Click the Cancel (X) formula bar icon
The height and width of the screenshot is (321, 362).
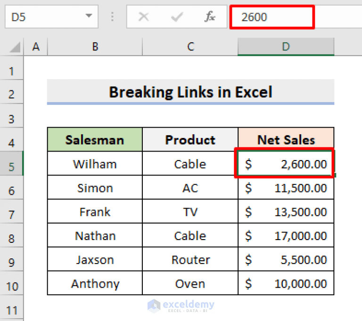144,17
